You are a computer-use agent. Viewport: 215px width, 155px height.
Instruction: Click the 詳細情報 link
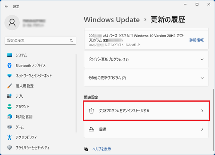197,40
